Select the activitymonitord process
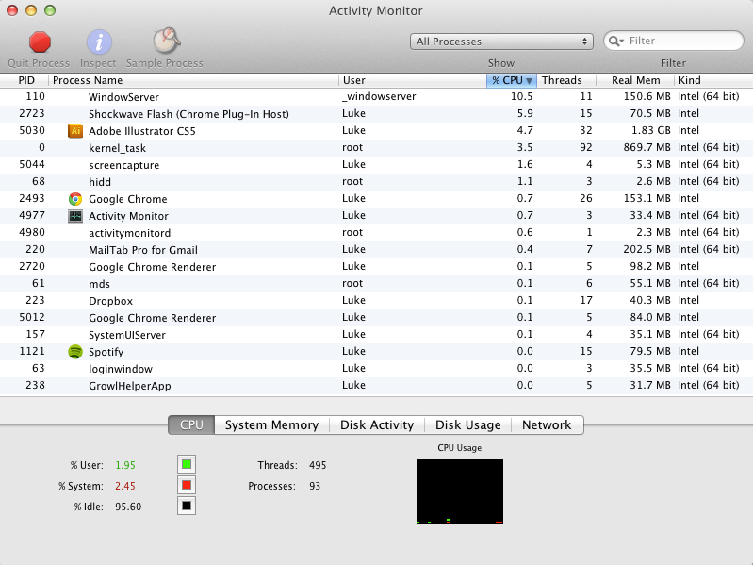Viewport: 753px width, 565px height. pyautogui.click(x=377, y=233)
